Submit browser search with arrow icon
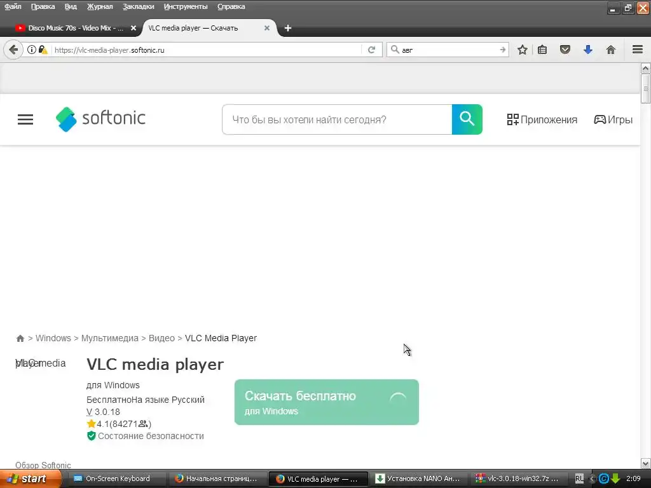 [503, 50]
